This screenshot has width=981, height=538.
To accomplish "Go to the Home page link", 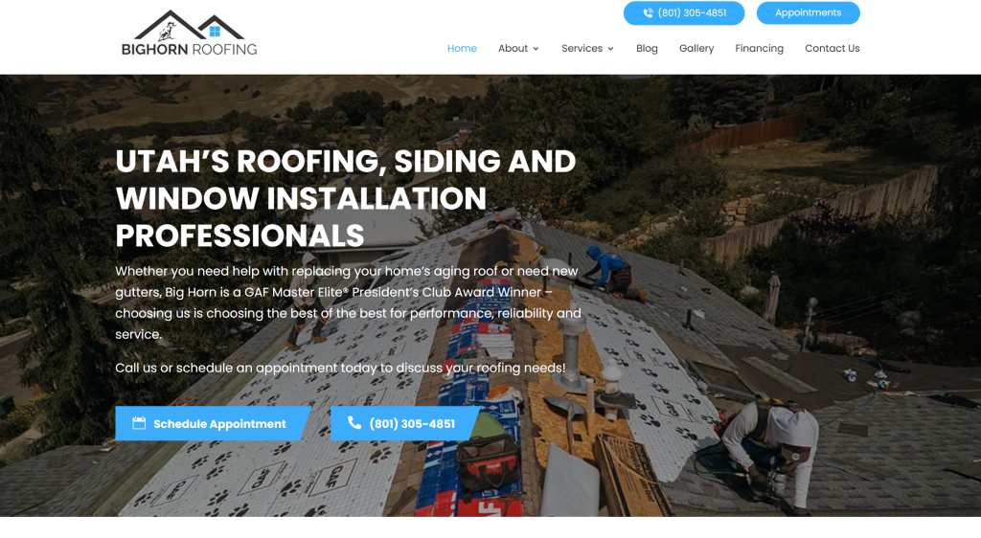I will click(462, 48).
